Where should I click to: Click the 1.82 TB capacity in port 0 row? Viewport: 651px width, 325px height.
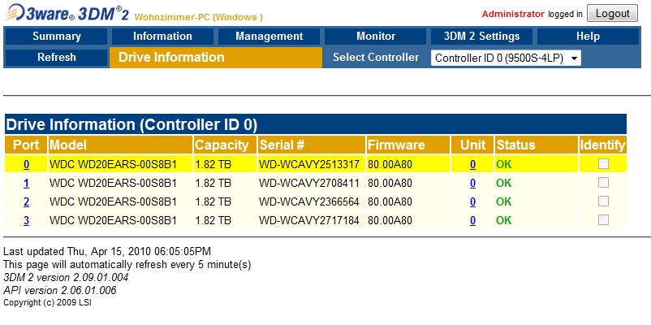(x=213, y=165)
